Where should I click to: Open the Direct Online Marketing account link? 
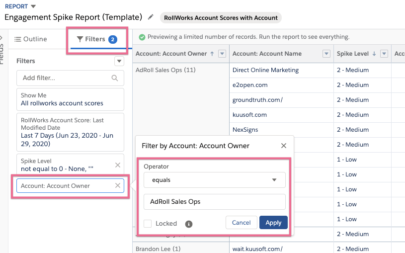point(265,70)
